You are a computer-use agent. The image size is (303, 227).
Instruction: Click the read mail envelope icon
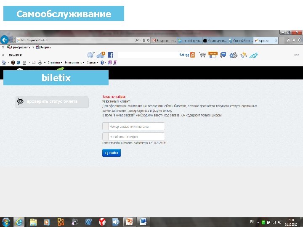pos(33,63)
